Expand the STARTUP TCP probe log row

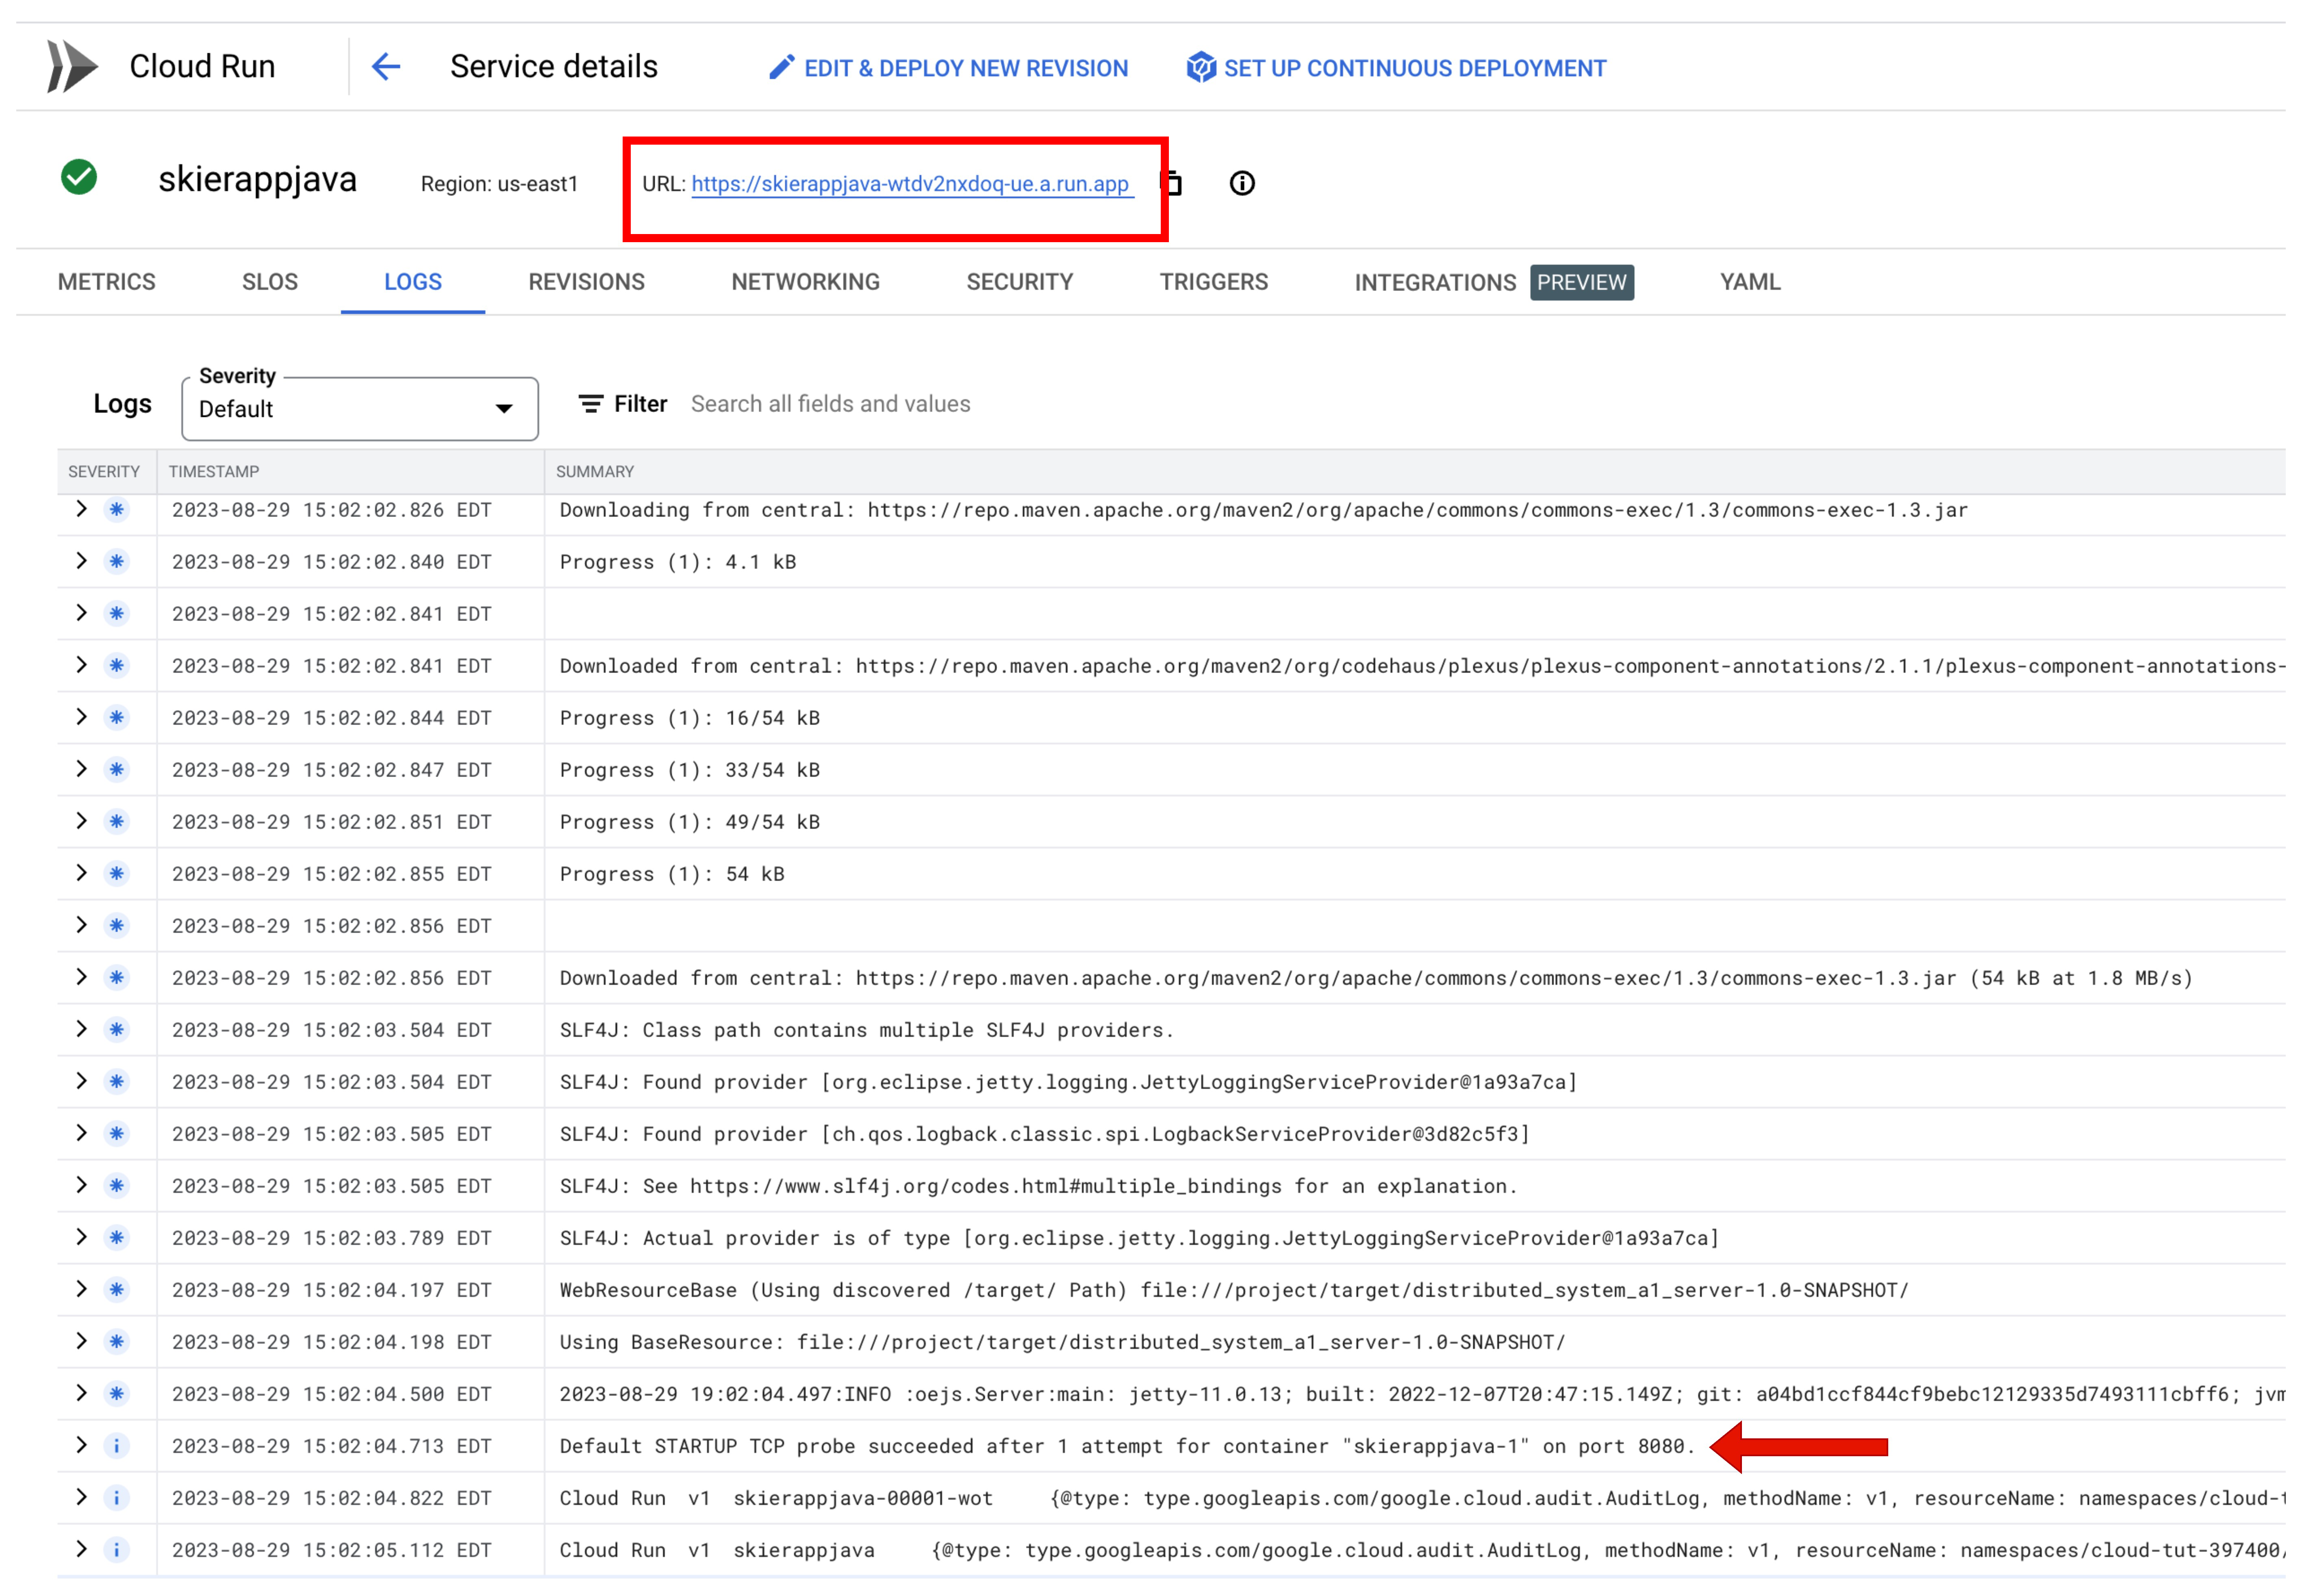click(x=81, y=1446)
